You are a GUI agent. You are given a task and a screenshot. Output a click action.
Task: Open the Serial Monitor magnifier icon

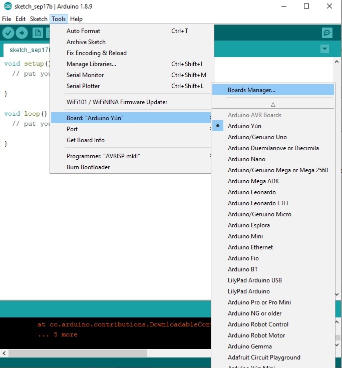pyautogui.click(x=327, y=33)
